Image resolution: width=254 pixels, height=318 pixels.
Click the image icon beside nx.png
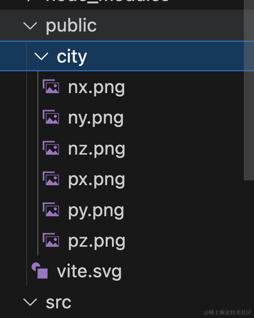51,86
